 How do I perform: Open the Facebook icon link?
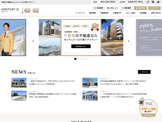pos(153,2)
